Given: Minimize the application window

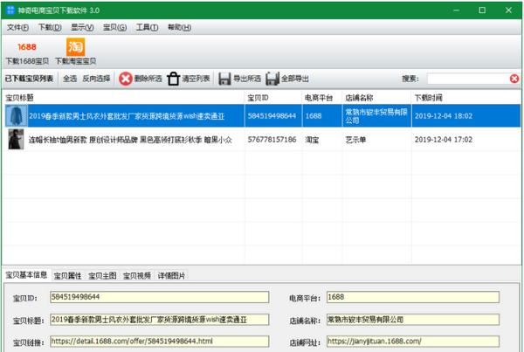Looking at the screenshot, I should 456,10.
